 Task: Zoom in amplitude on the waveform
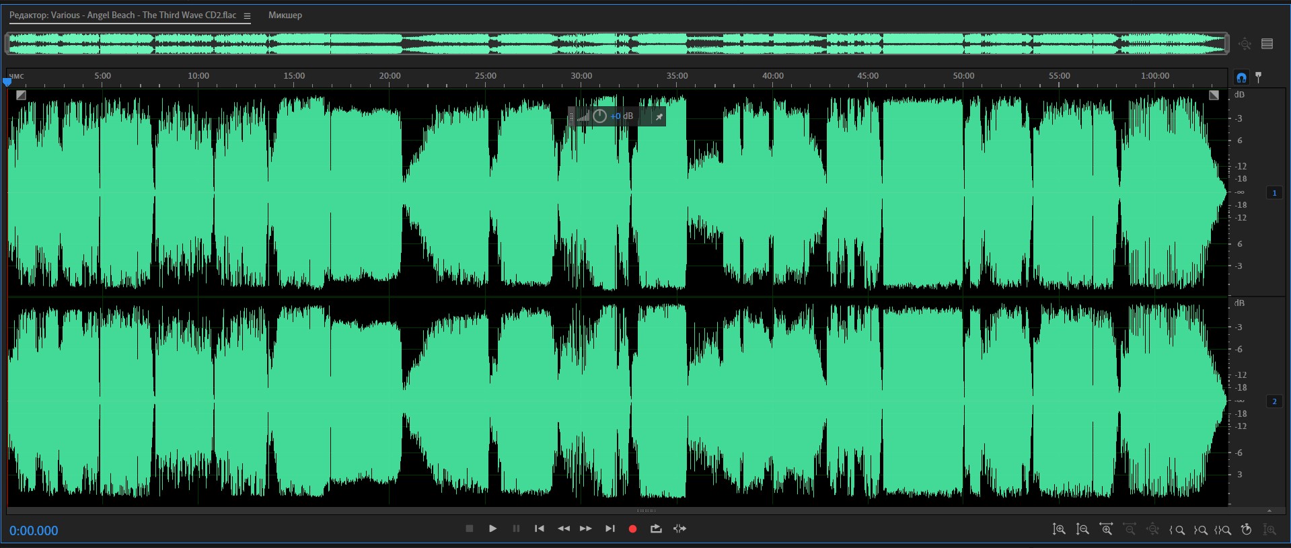point(1059,530)
